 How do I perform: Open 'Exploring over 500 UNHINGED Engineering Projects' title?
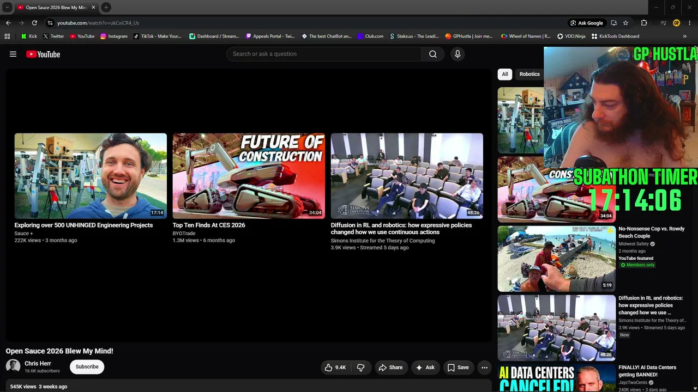83,225
